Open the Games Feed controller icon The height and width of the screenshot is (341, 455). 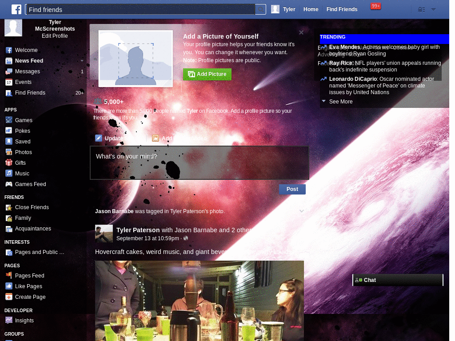tap(9, 184)
